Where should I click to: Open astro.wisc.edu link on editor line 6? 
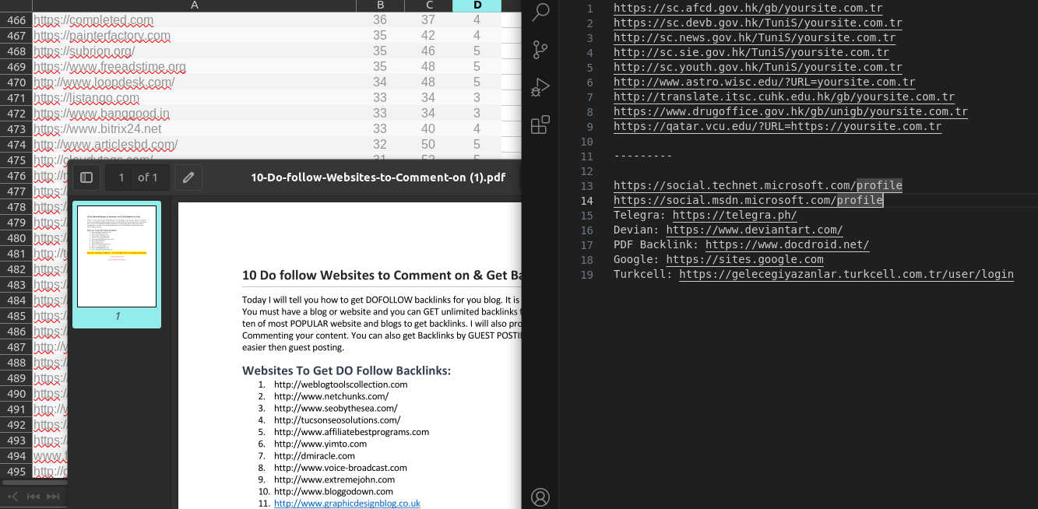pyautogui.click(x=764, y=82)
